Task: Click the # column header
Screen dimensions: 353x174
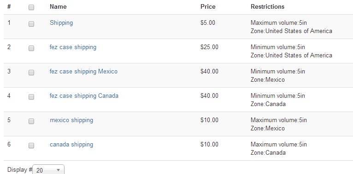Action: coord(9,7)
